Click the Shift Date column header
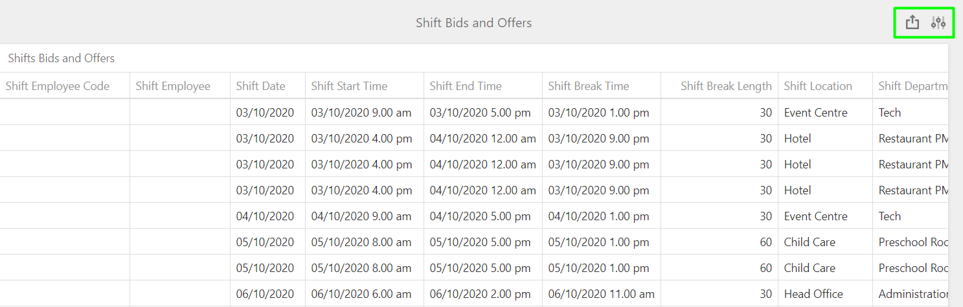The width and height of the screenshot is (963, 307). 260,86
